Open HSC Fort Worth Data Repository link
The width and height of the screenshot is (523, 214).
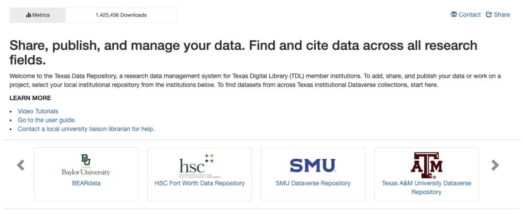(200, 183)
